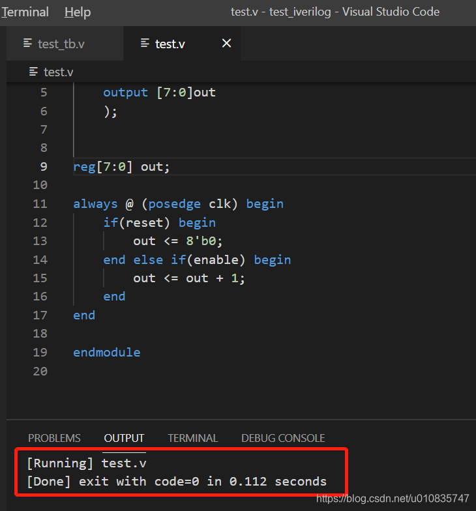
Task: Click line number 19 in the gutter
Action: (x=40, y=352)
